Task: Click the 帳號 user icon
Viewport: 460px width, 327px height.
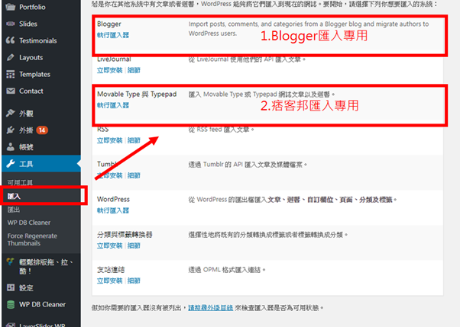Action: pos(11,146)
